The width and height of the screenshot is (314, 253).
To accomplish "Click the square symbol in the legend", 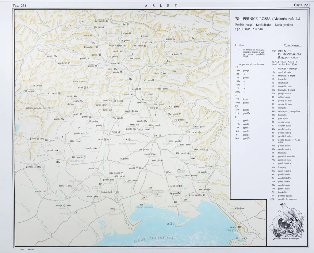I will (x=237, y=106).
